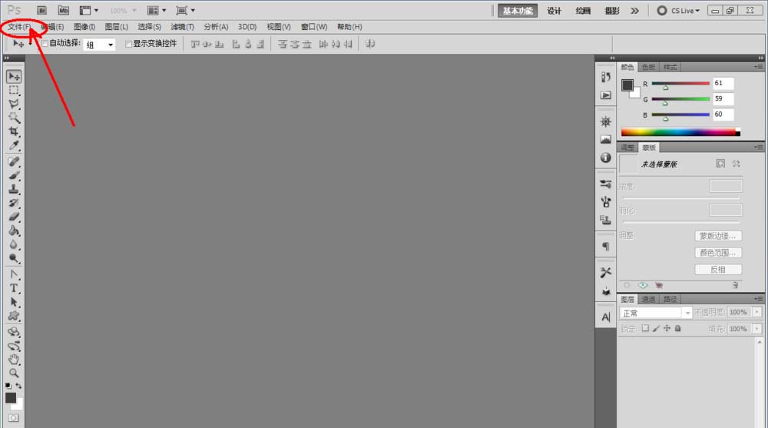The height and width of the screenshot is (428, 768).
Task: Select the Horizontal Type tool
Action: (x=14, y=288)
